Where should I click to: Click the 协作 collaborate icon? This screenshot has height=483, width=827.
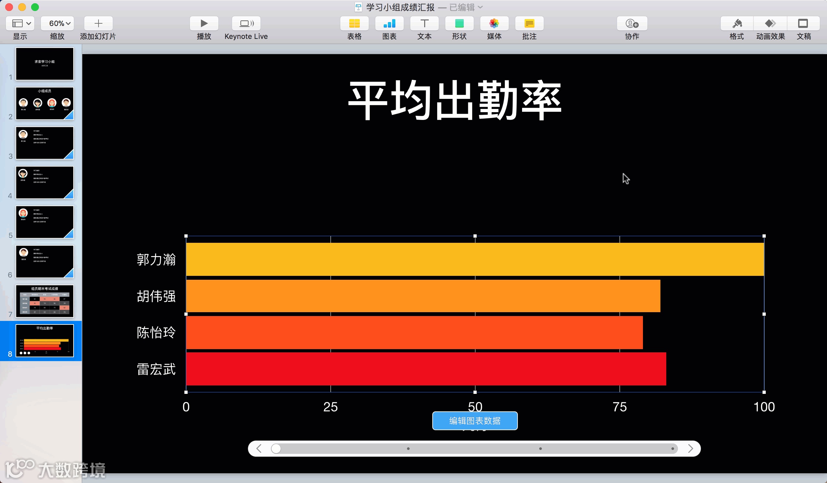click(632, 23)
